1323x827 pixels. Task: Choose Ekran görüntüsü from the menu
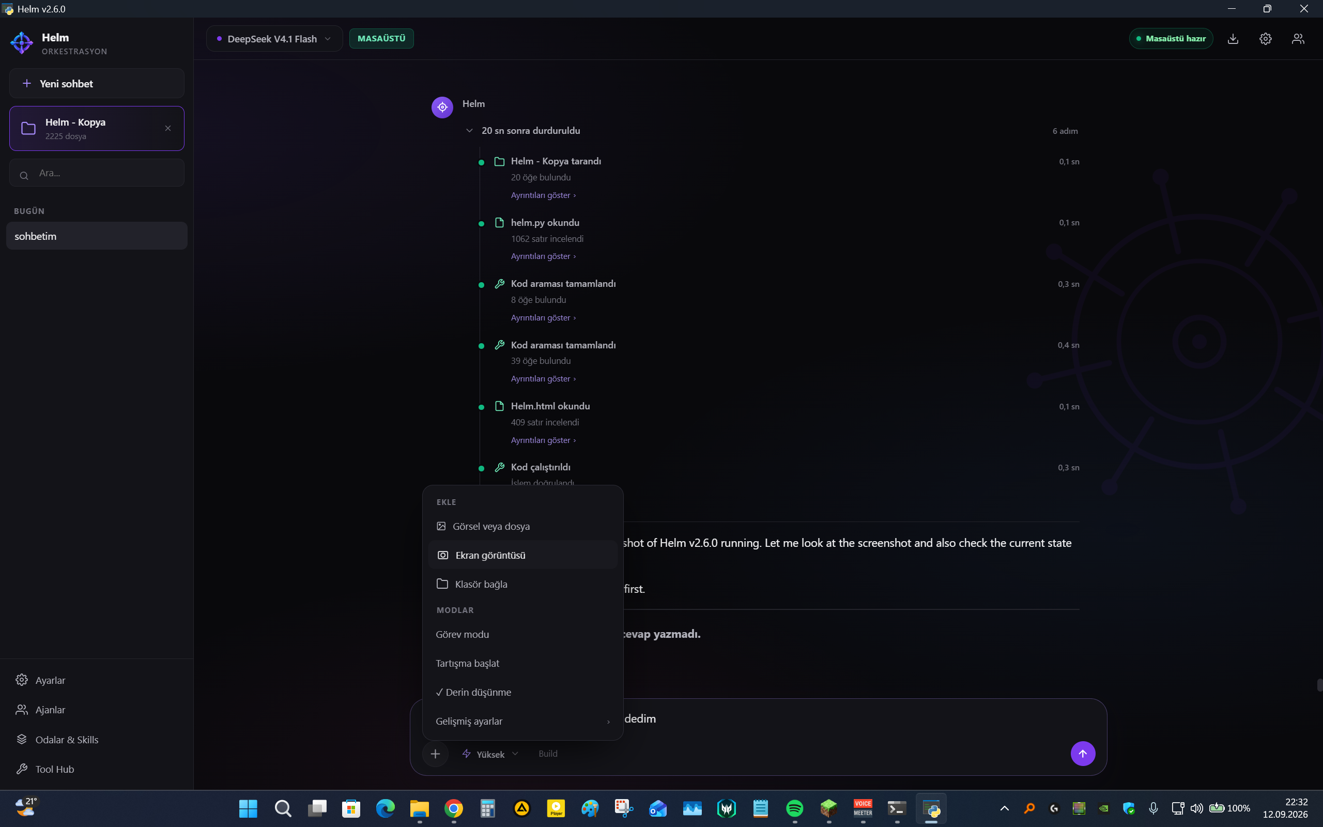coord(522,555)
